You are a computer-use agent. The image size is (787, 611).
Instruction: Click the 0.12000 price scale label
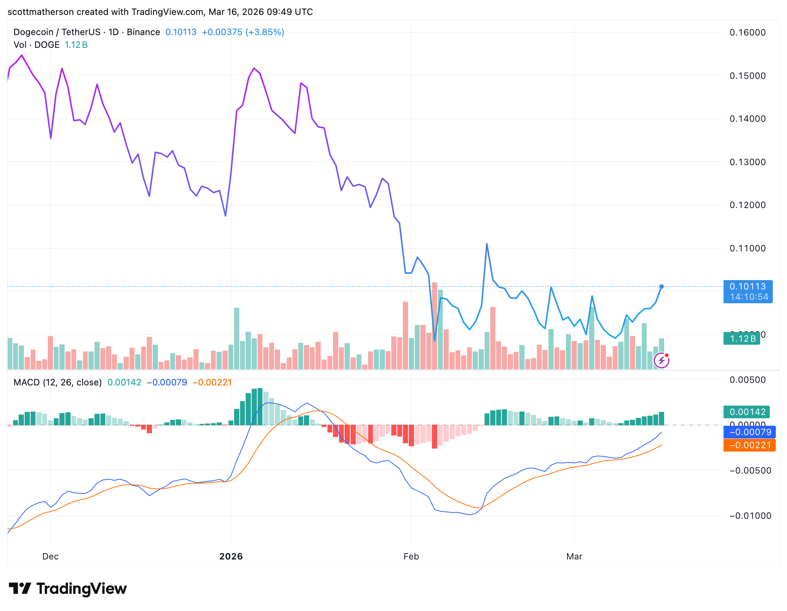(x=748, y=205)
